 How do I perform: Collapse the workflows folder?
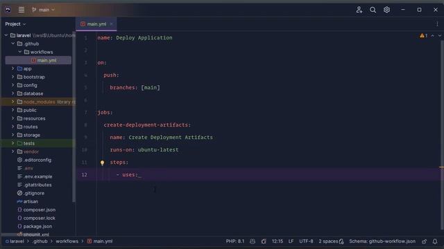pos(20,52)
